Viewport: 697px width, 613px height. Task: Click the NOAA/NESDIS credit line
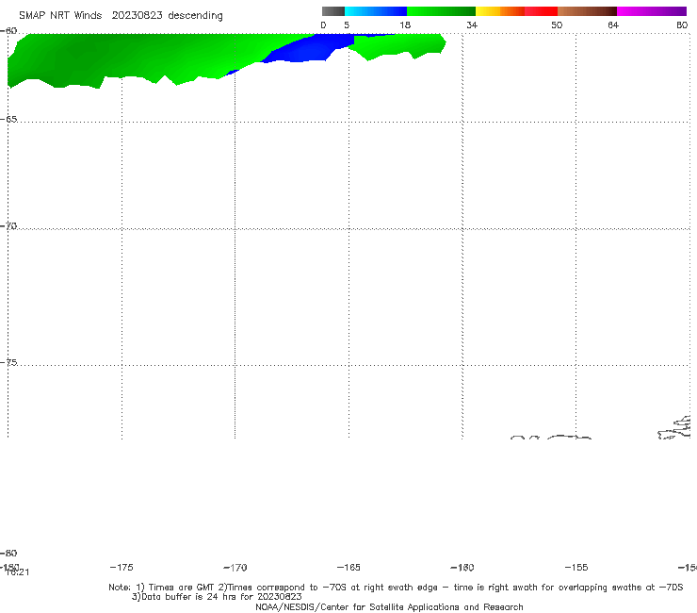coord(389,606)
